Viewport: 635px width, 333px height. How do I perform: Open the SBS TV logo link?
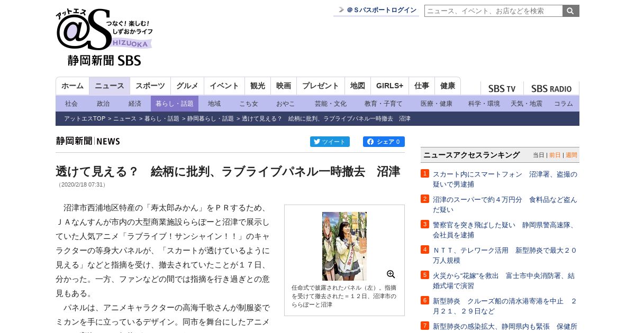click(x=502, y=89)
